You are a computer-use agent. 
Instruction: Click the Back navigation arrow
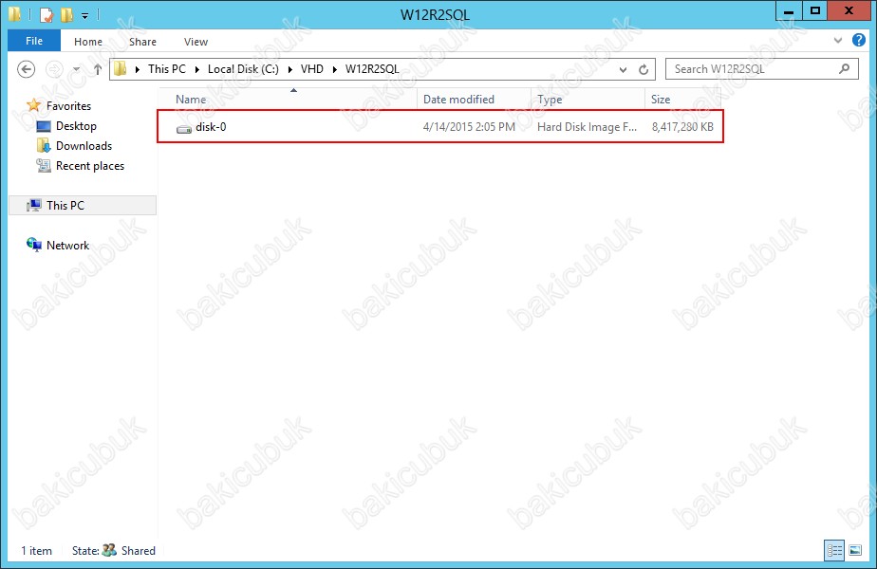26,69
